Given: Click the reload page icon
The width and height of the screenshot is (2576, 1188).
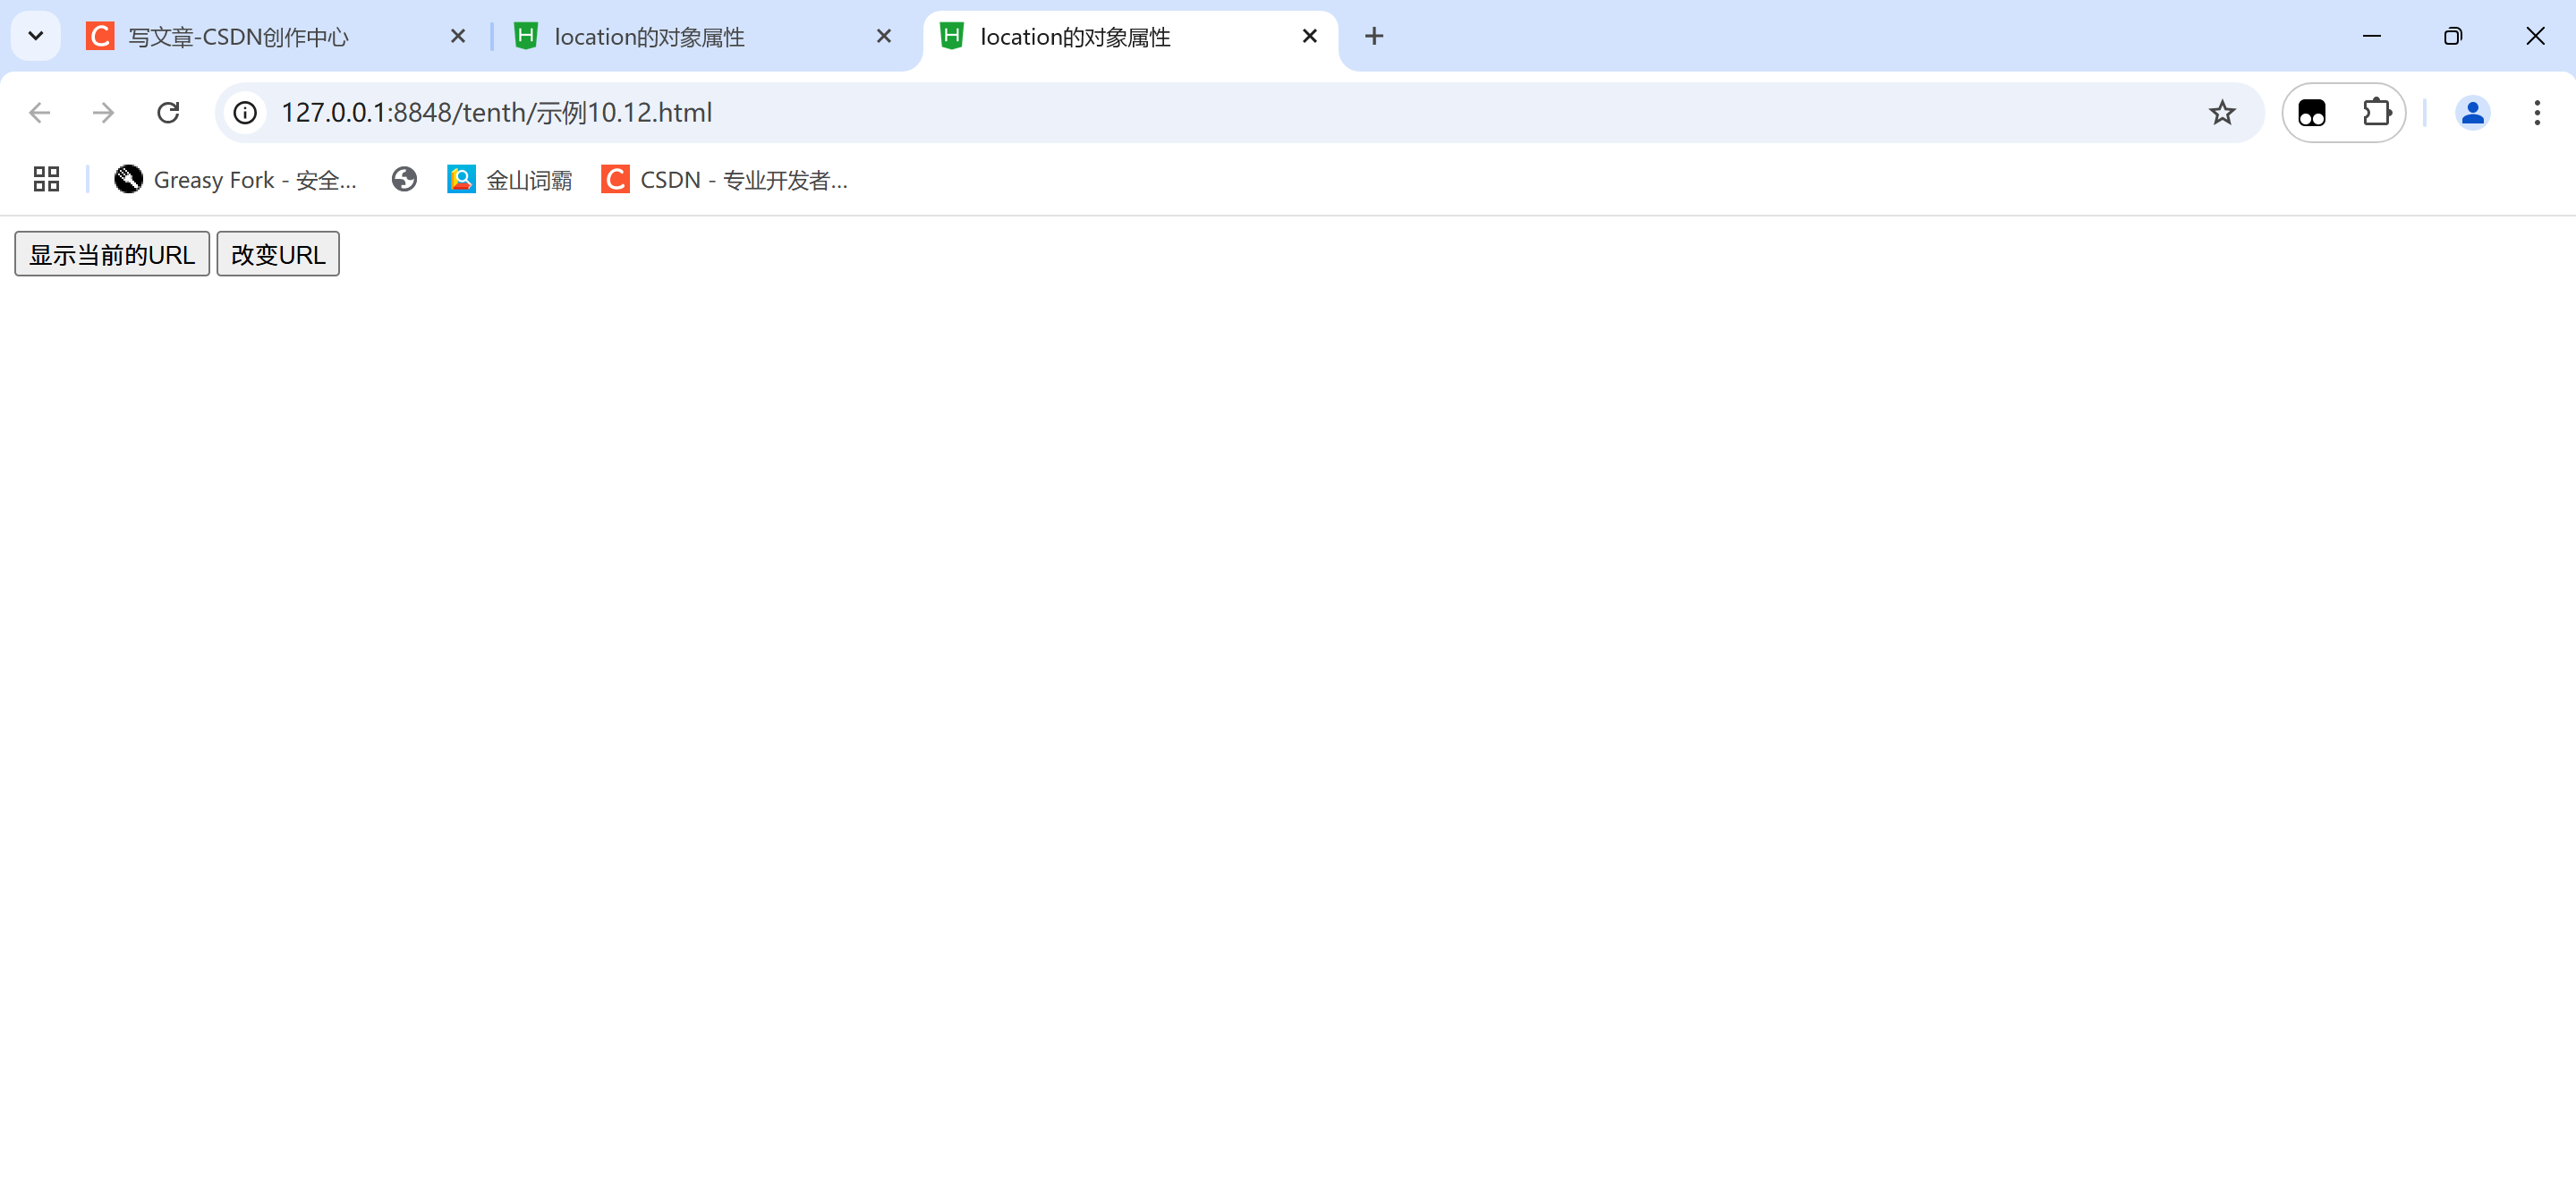Looking at the screenshot, I should [168, 112].
